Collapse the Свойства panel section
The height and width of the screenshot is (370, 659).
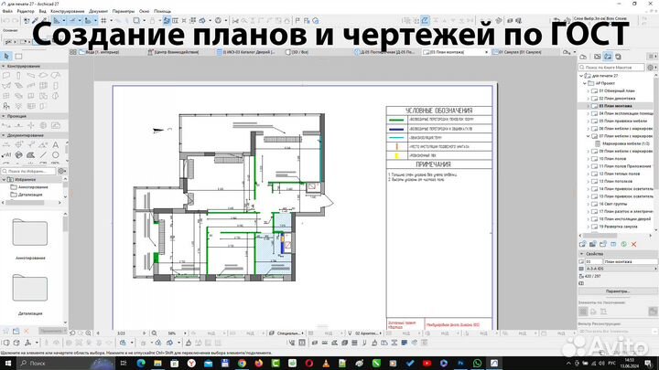pos(582,254)
